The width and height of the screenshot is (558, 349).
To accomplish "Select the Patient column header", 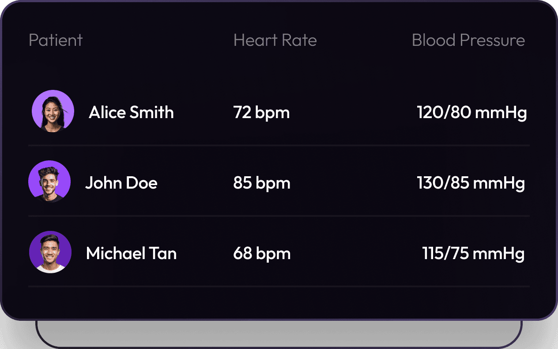I will click(x=56, y=41).
